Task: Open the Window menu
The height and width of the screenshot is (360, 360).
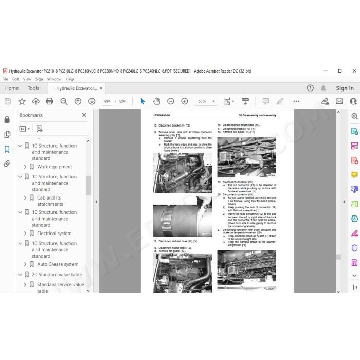Action: point(54,79)
